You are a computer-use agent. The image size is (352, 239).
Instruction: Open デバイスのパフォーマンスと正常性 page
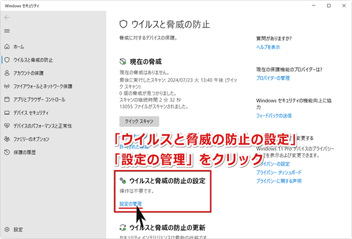[42, 126]
